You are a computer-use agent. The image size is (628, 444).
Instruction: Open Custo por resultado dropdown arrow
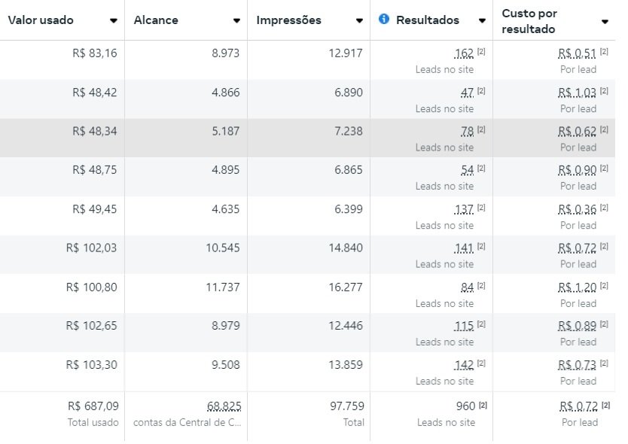(x=605, y=22)
